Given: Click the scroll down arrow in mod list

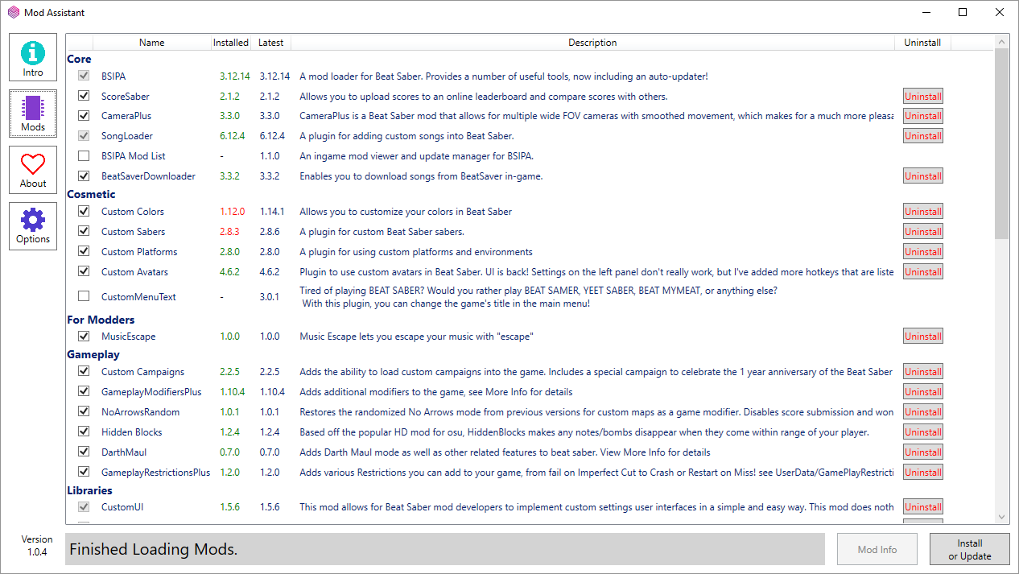Looking at the screenshot, I should [1002, 517].
